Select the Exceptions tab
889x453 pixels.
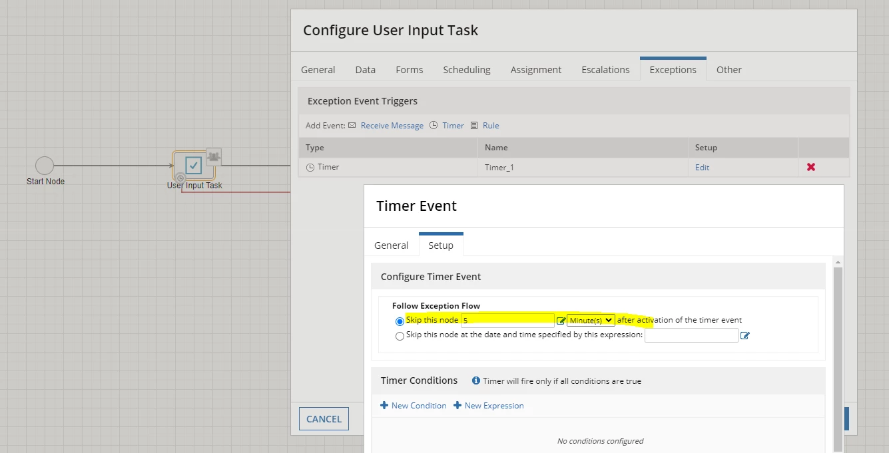(x=673, y=69)
